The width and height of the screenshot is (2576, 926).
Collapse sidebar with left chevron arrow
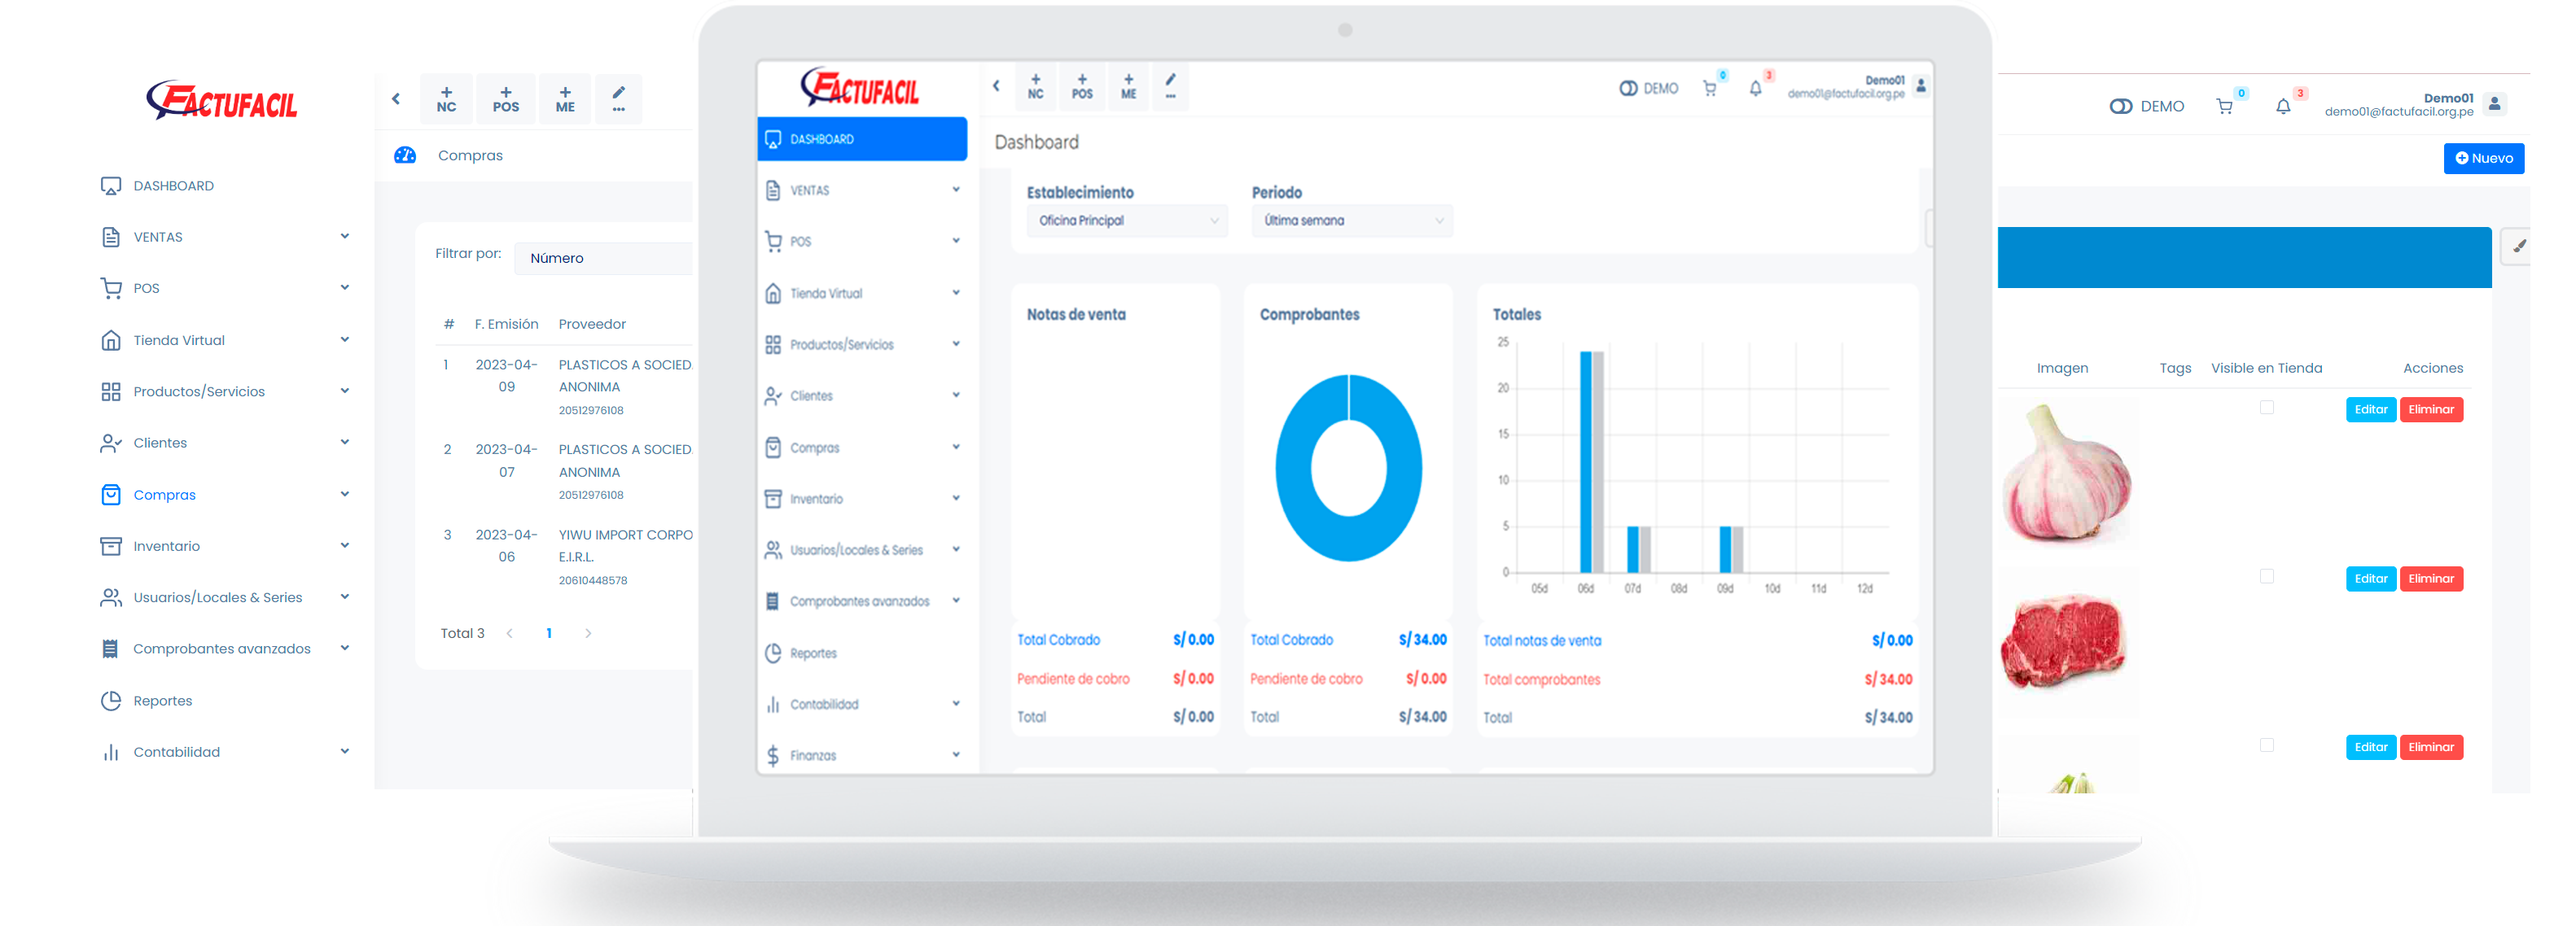click(396, 99)
